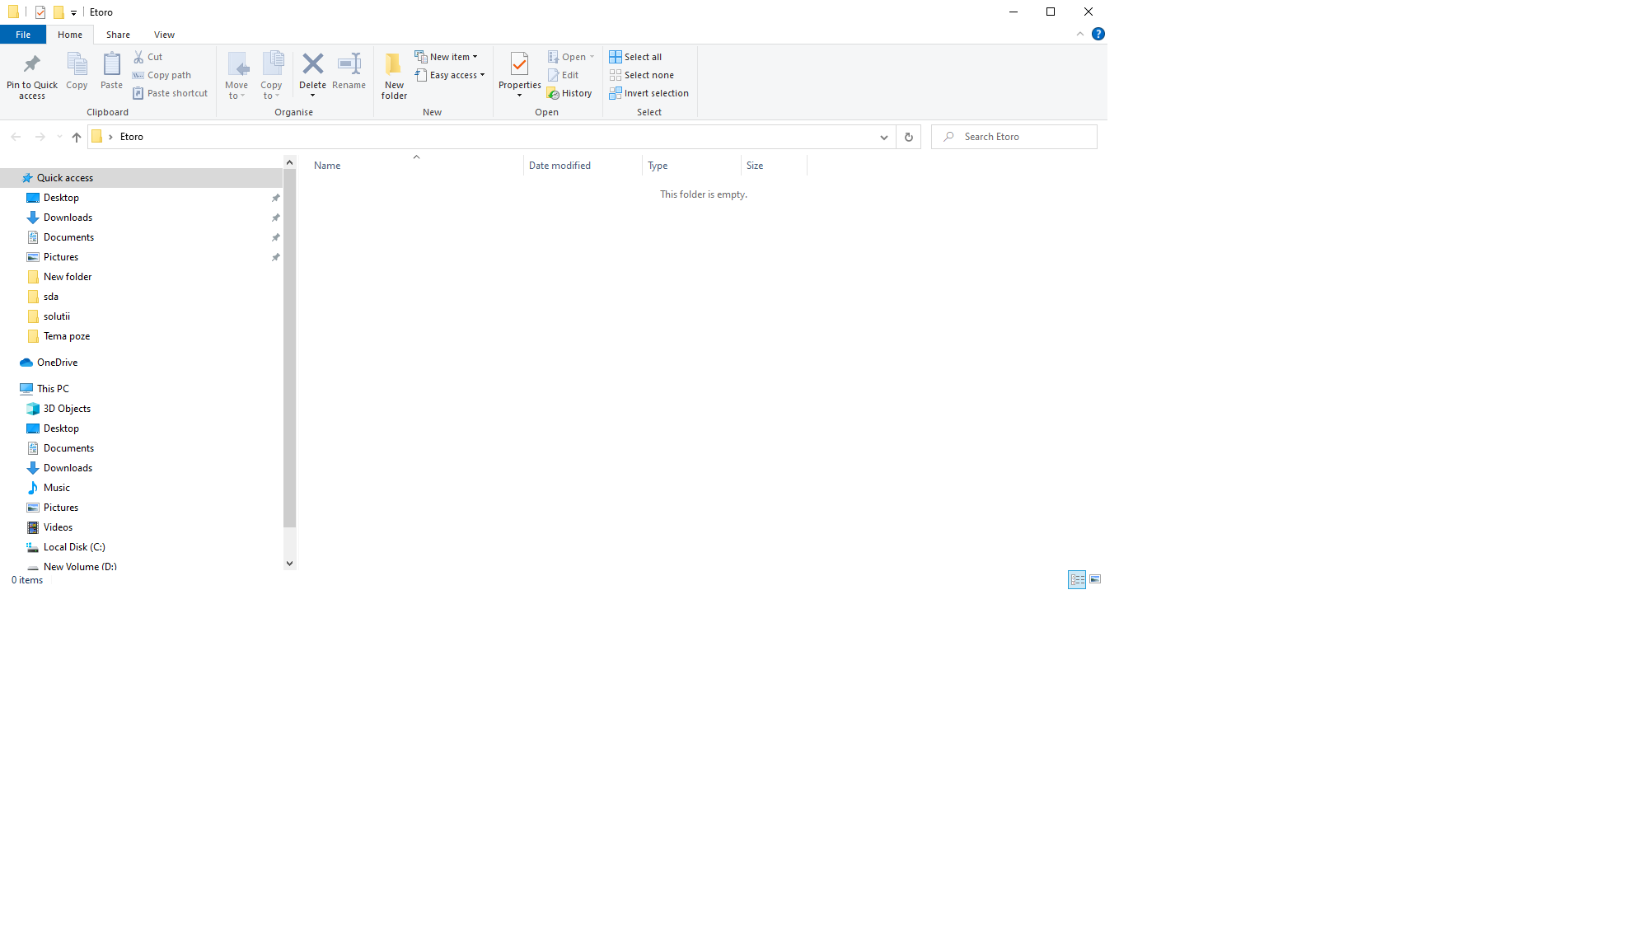Image resolution: width=1648 pixels, height=927 pixels.
Task: Create a New folder from ribbon
Action: (x=394, y=76)
